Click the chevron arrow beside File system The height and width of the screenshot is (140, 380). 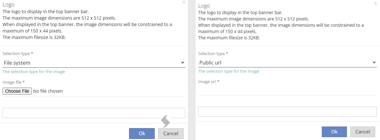point(183,63)
